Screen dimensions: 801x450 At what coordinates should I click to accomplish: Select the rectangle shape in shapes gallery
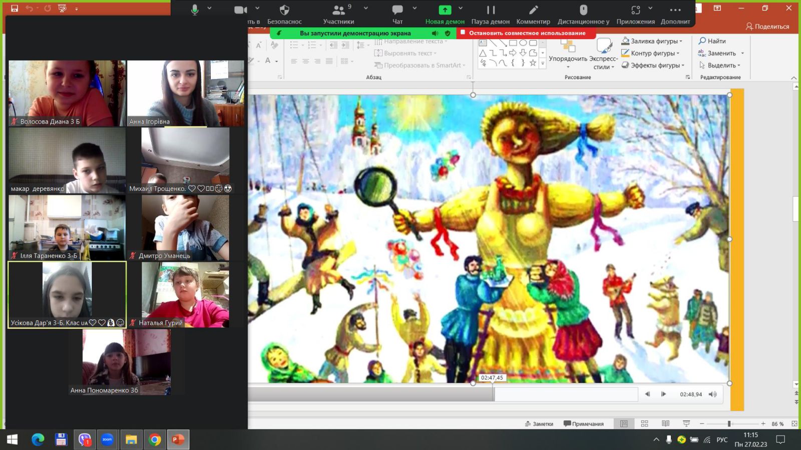pos(513,43)
